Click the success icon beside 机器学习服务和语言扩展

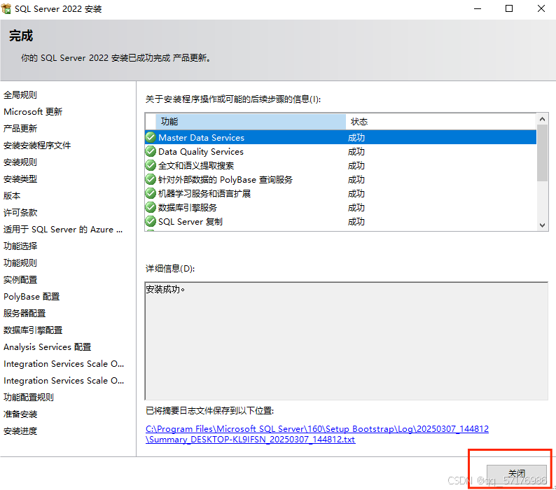(x=151, y=193)
